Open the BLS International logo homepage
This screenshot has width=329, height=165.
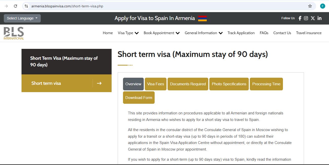coord(13,33)
